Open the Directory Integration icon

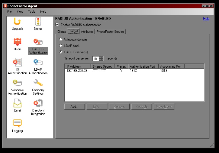point(38,104)
